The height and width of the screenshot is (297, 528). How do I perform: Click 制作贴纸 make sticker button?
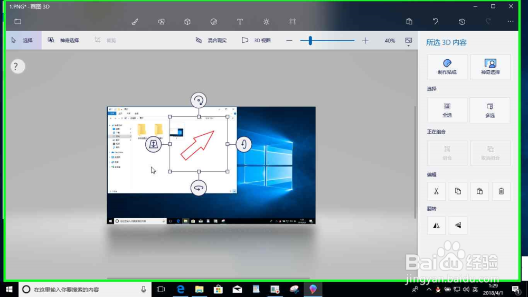447,67
